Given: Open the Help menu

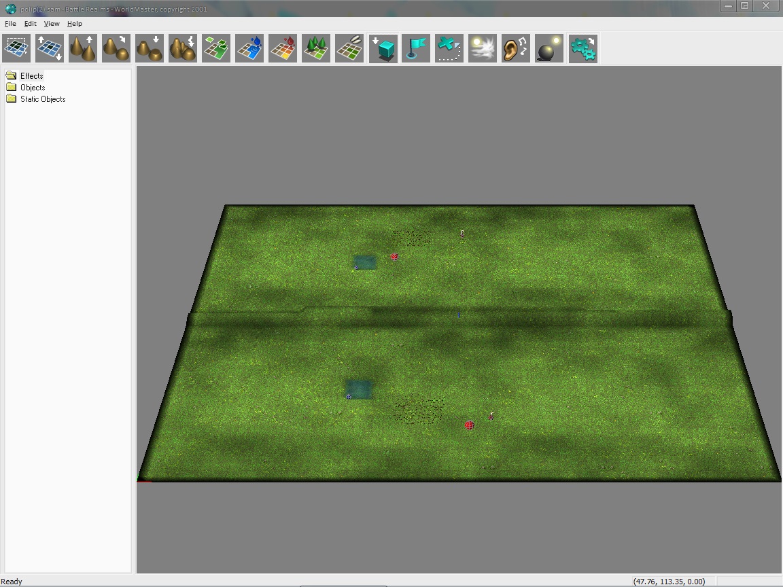Looking at the screenshot, I should coord(74,24).
